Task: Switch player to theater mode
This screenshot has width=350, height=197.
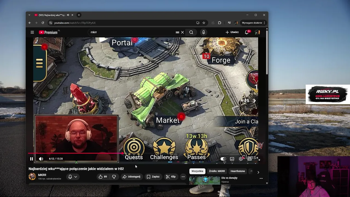Action: (x=249, y=159)
